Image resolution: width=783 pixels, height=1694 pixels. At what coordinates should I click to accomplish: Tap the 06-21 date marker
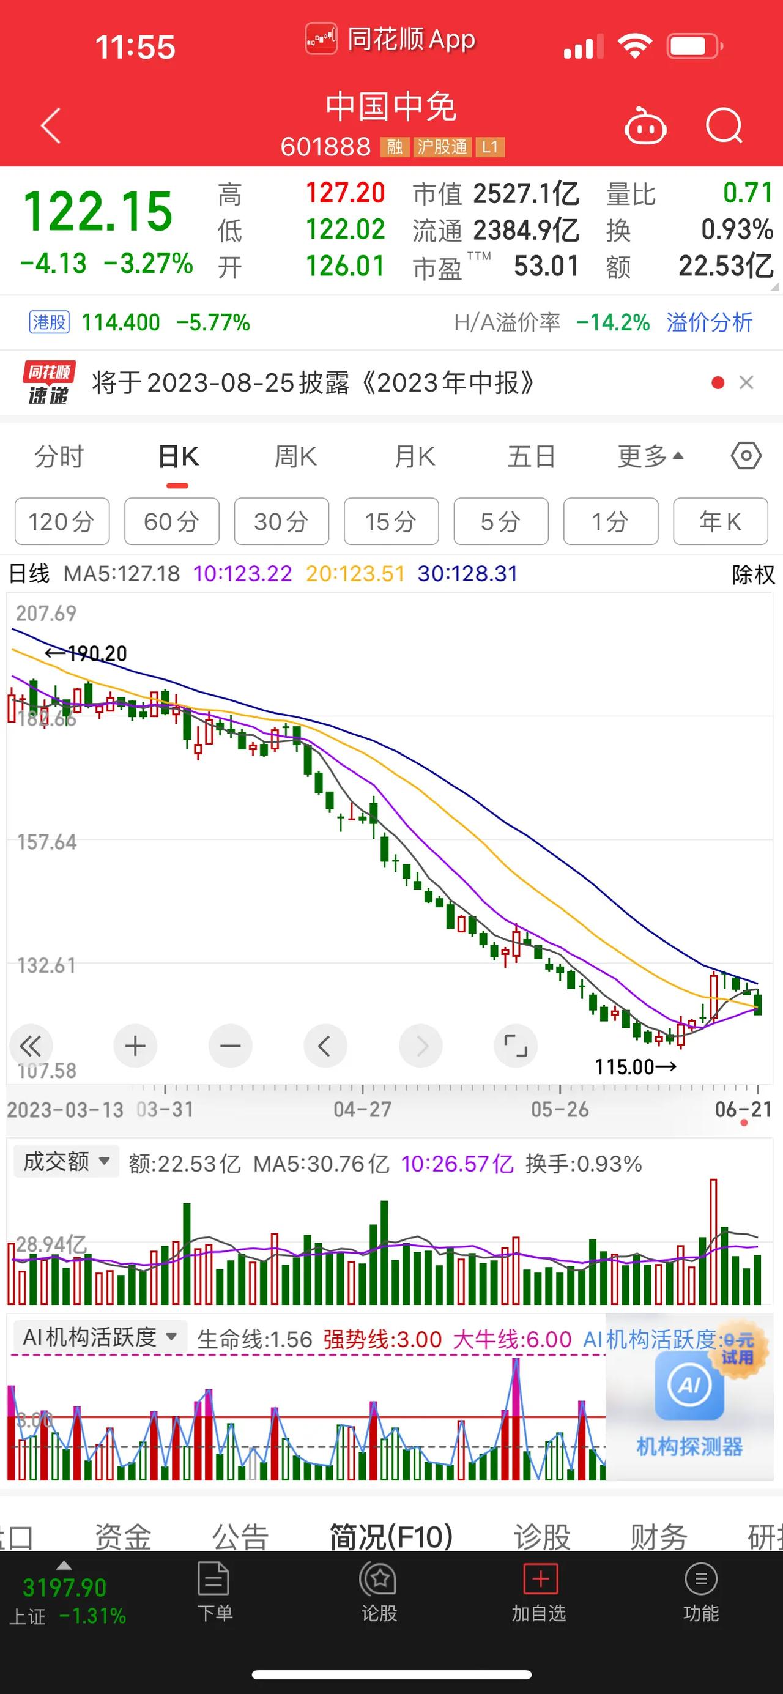tap(743, 1110)
